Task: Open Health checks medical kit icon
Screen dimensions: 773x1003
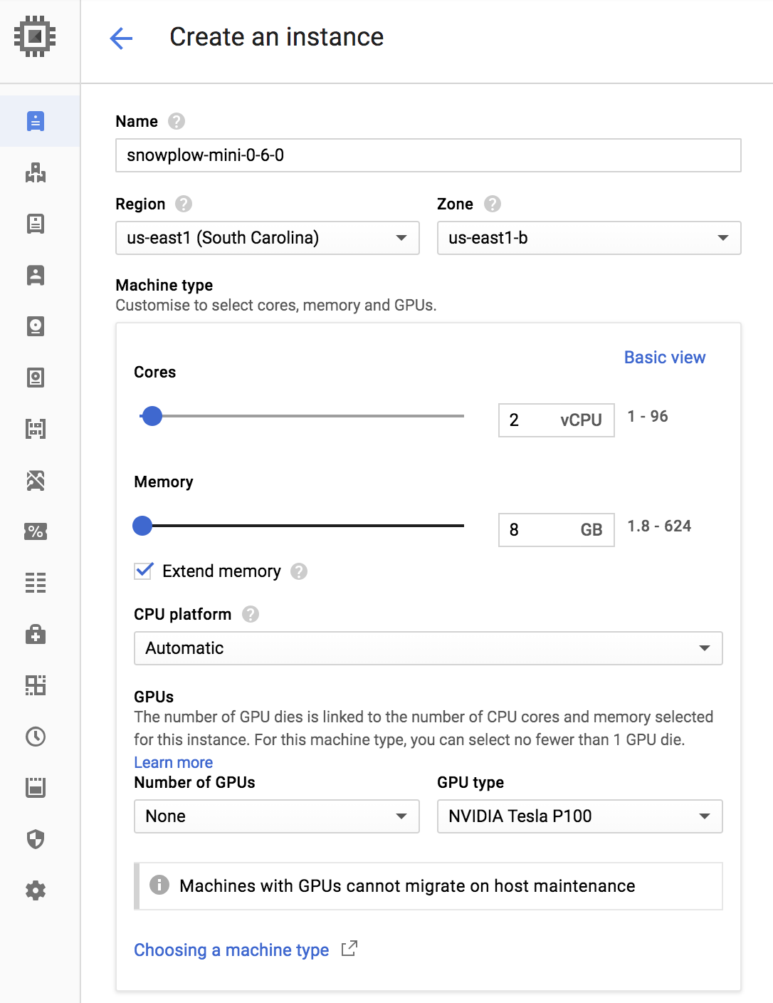Action: coord(36,634)
